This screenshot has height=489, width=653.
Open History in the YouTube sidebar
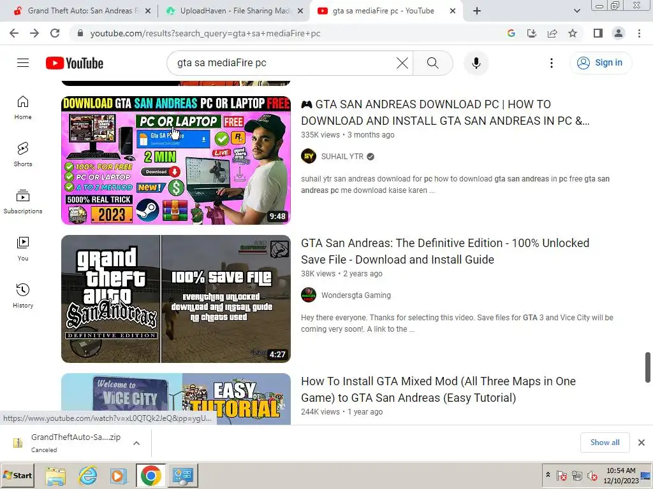(23, 295)
